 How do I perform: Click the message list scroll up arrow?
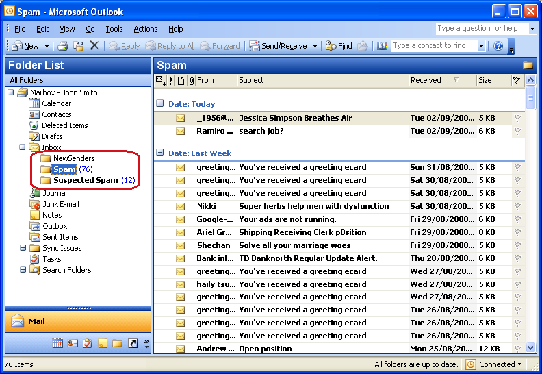pyautogui.click(x=530, y=80)
